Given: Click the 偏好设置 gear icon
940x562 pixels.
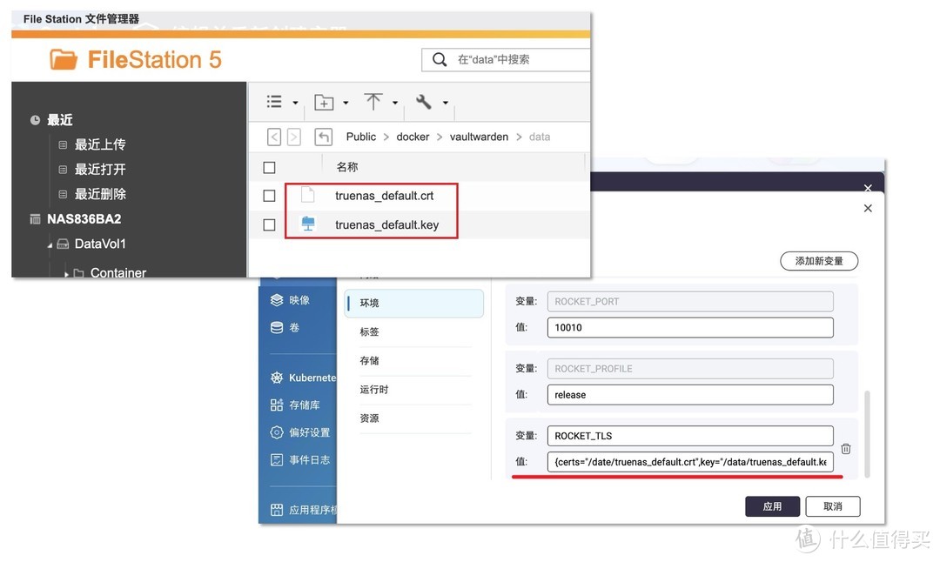Looking at the screenshot, I should 277,432.
